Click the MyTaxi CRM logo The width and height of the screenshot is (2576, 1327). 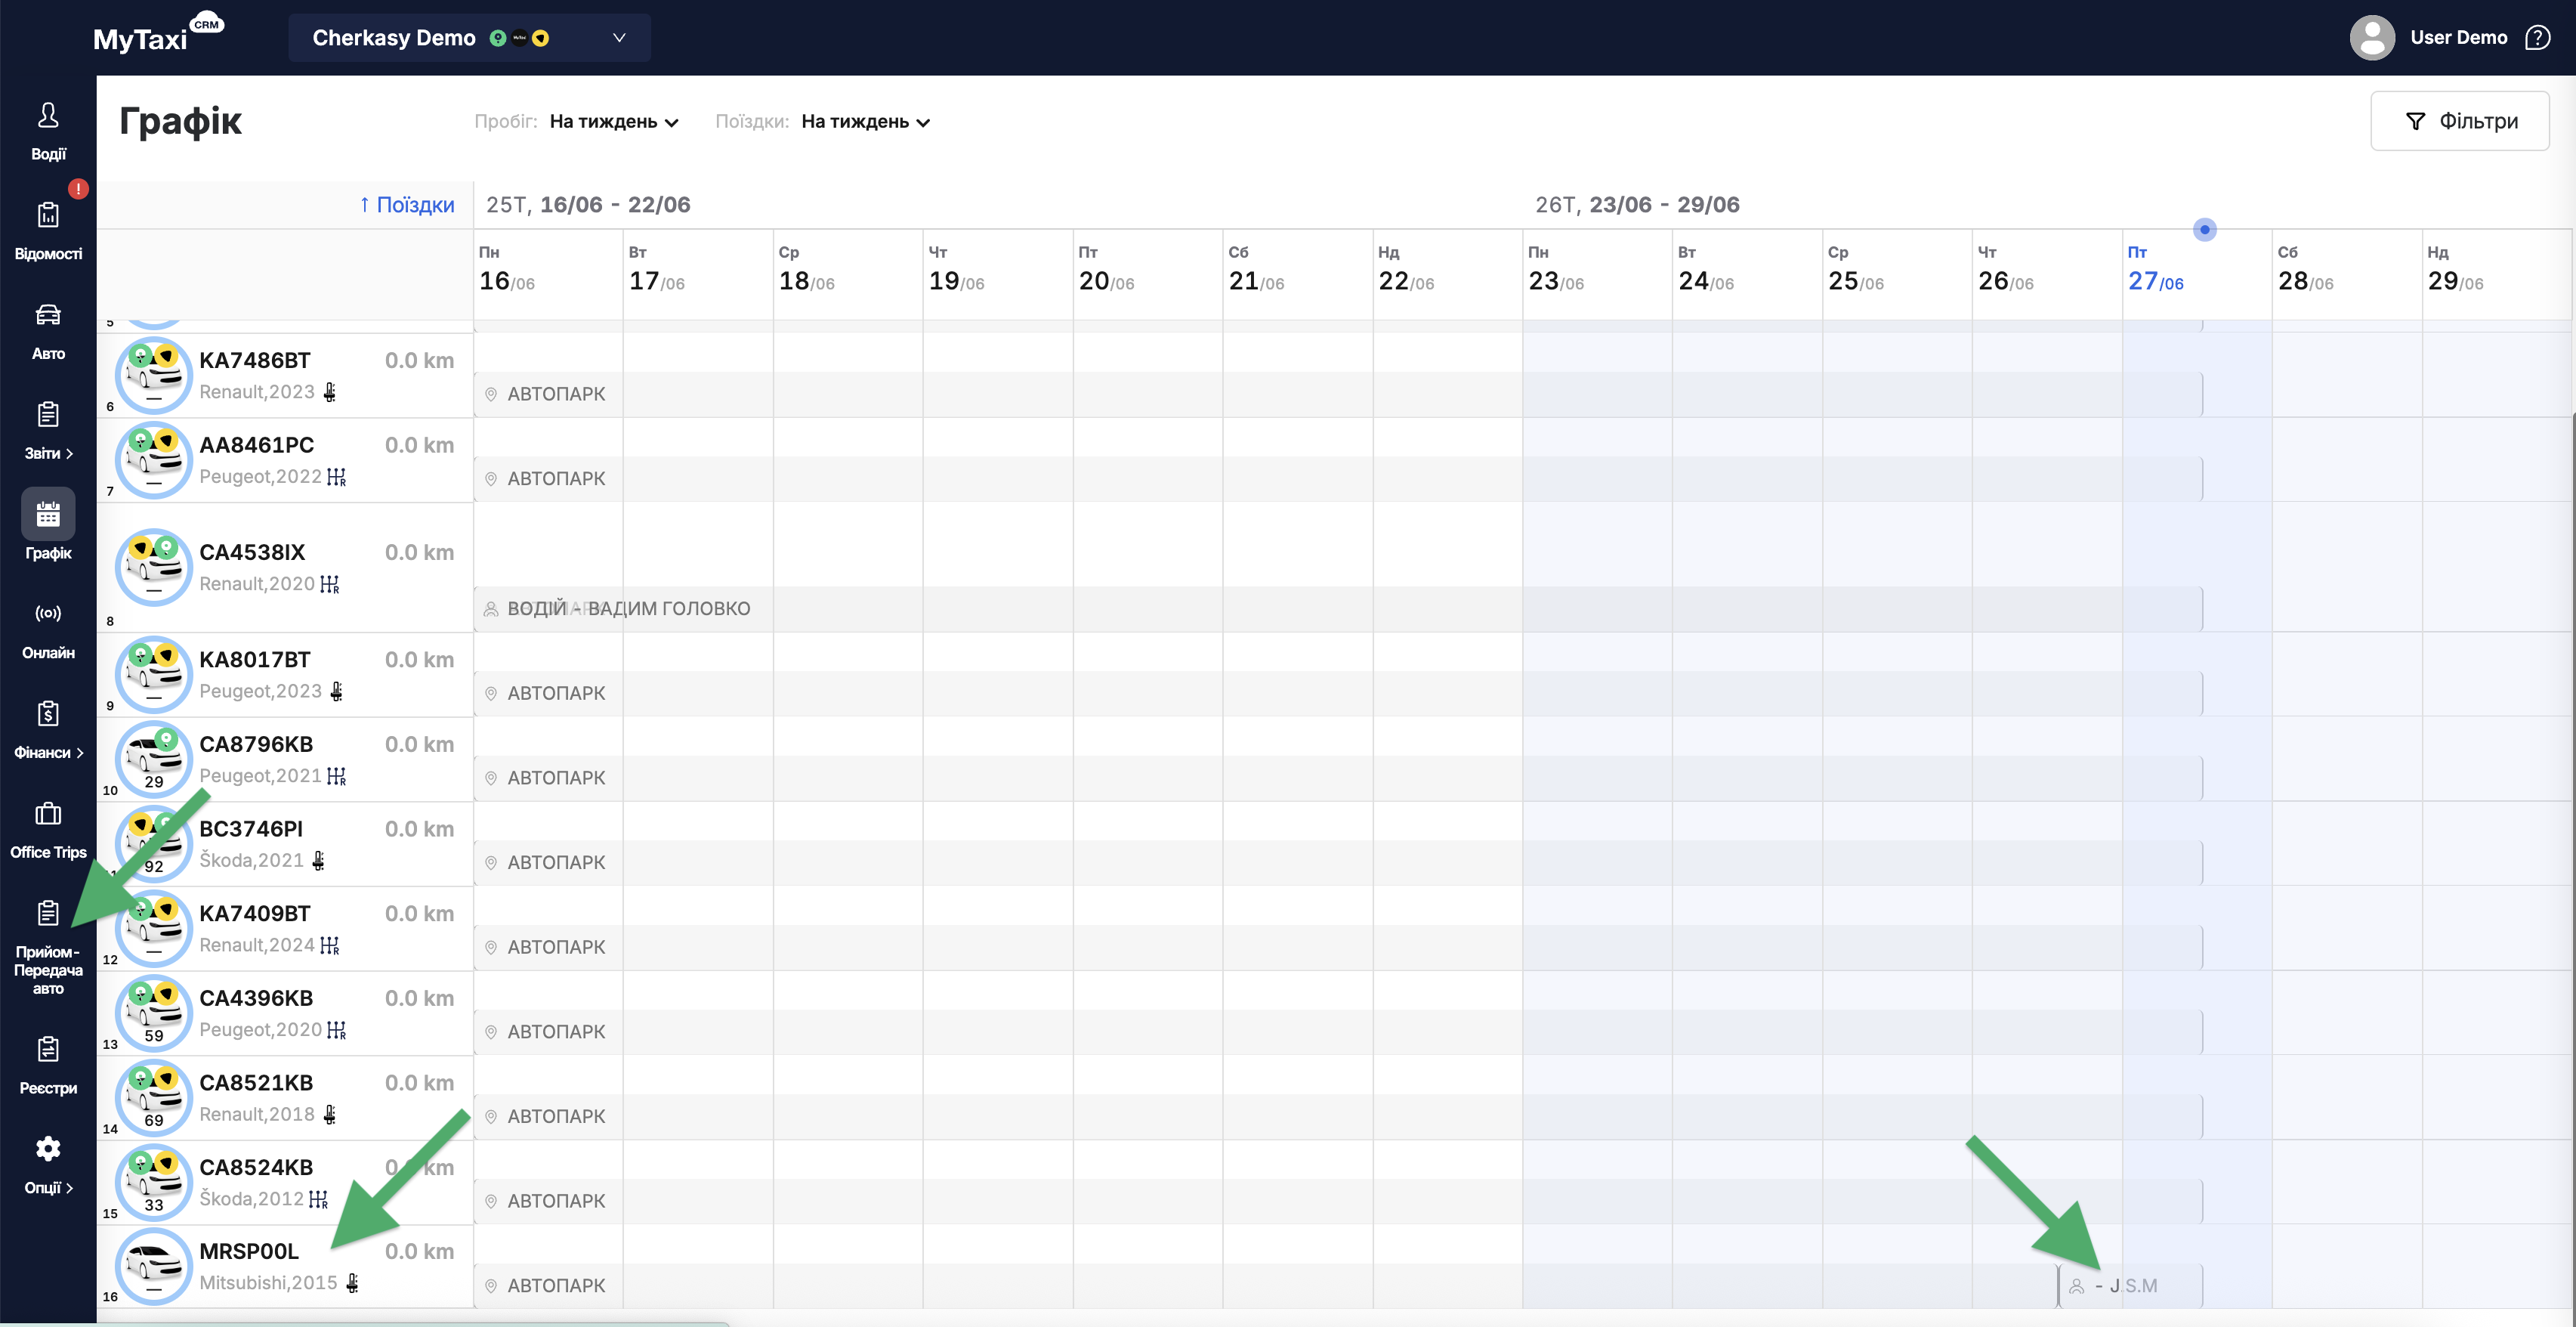pyautogui.click(x=157, y=35)
